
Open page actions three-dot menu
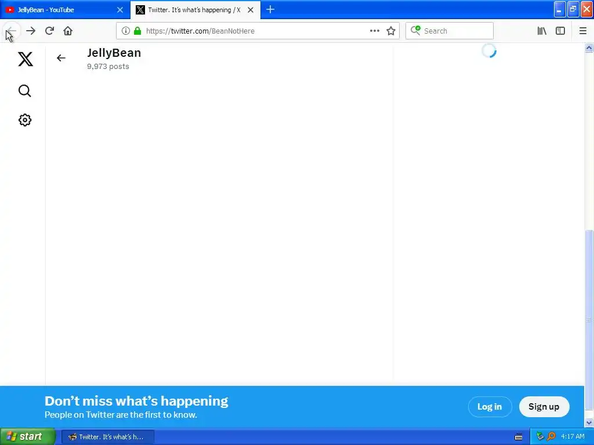374,31
